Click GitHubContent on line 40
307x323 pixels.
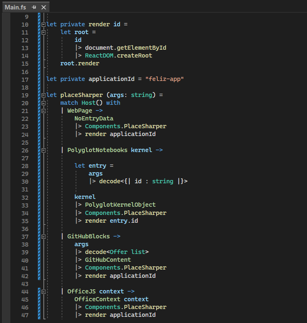108,260
